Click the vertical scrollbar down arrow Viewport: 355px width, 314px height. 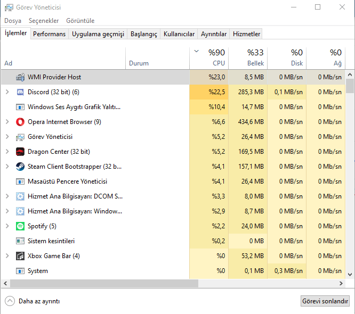(350, 275)
